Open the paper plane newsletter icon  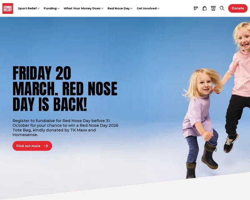click(x=196, y=8)
